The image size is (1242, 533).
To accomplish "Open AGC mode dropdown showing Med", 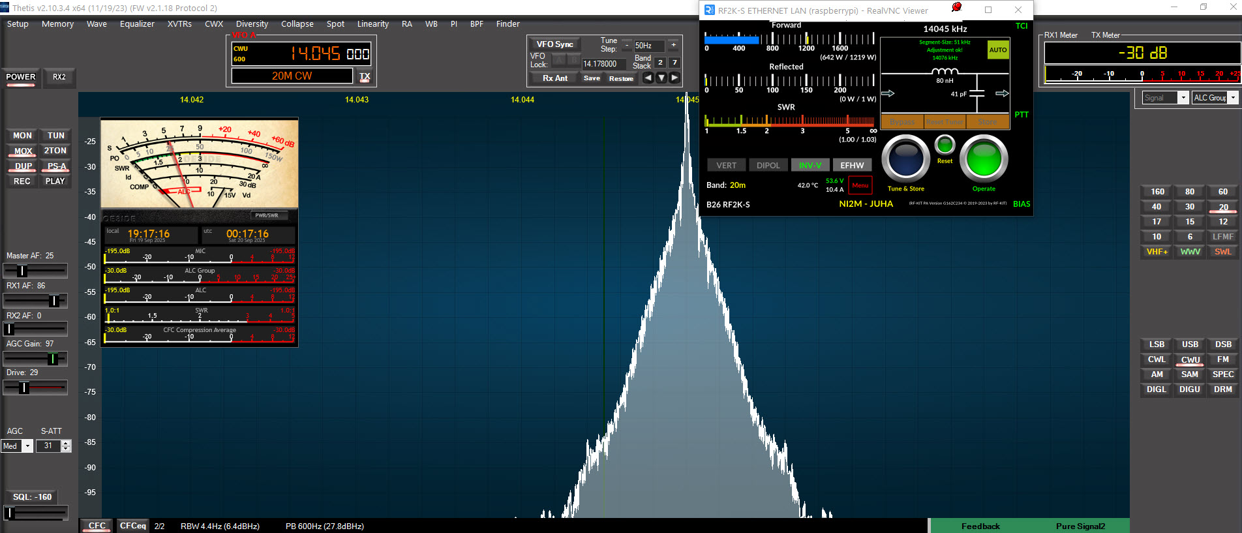I will point(17,446).
